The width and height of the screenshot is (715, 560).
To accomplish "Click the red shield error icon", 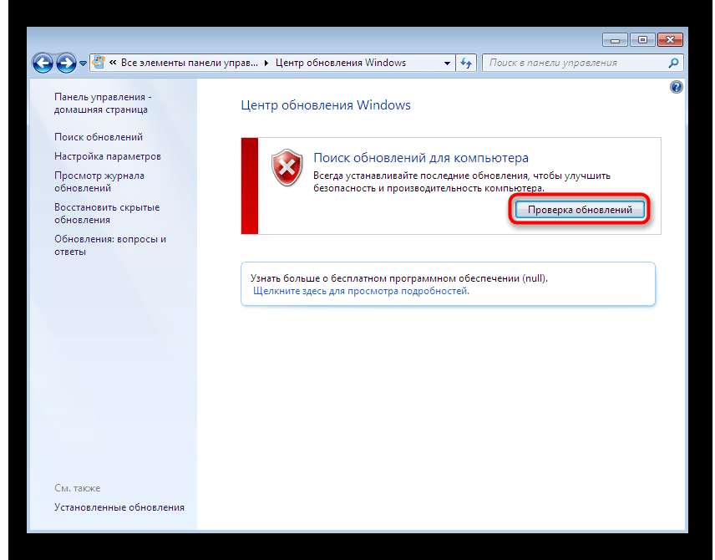I will click(287, 167).
